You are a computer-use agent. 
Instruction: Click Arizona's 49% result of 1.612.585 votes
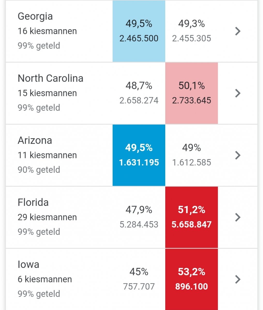(192, 155)
